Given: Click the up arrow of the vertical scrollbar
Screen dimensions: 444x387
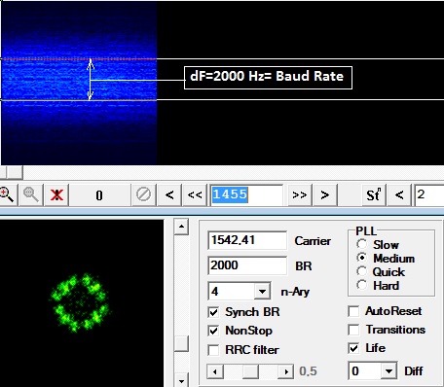Looking at the screenshot, I should pyautogui.click(x=181, y=227).
